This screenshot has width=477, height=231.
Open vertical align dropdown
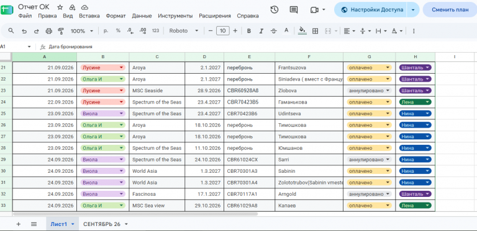pyautogui.click(x=365, y=31)
